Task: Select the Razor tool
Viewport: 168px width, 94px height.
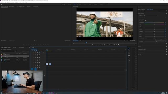Action: pos(129,54)
